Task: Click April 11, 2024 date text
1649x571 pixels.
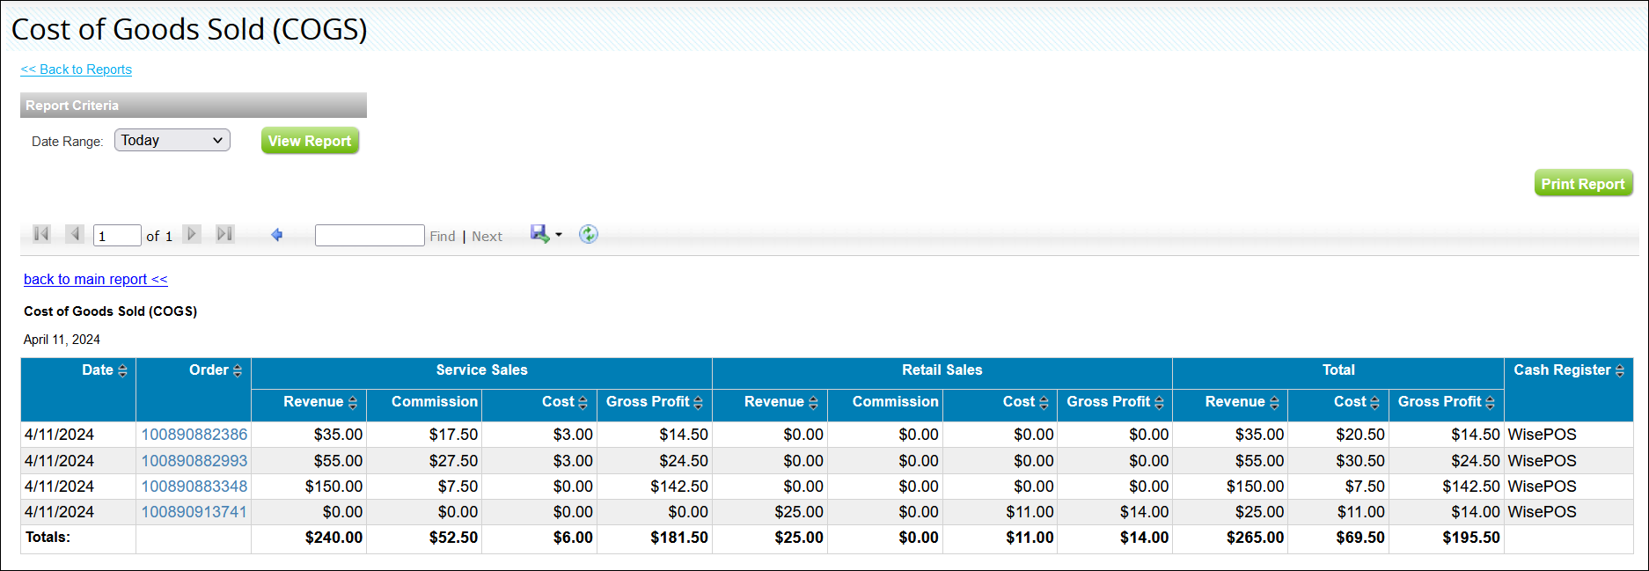Action: [x=62, y=340]
